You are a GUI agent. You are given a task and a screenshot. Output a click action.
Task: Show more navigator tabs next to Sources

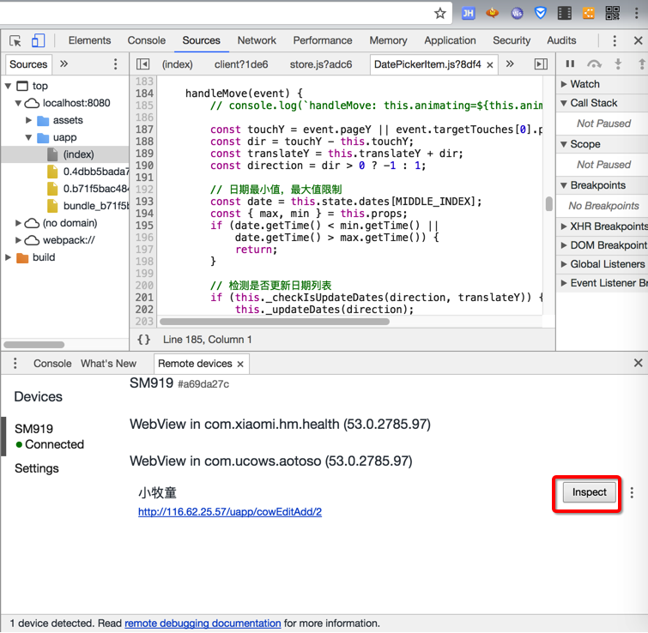(64, 64)
